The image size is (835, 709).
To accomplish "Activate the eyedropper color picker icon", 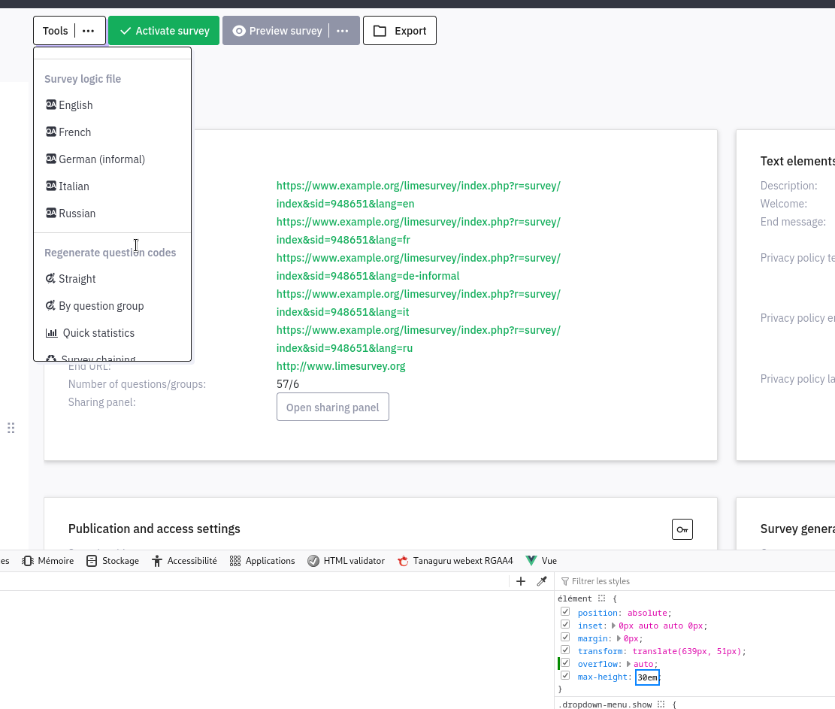I will [541, 581].
